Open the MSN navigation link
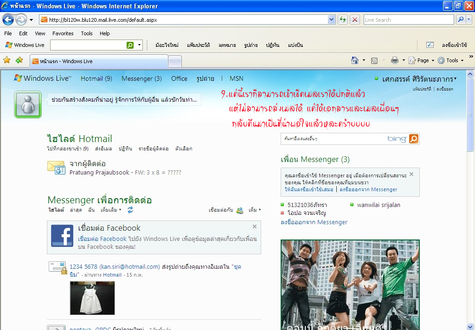The image size is (475, 330). pyautogui.click(x=236, y=78)
